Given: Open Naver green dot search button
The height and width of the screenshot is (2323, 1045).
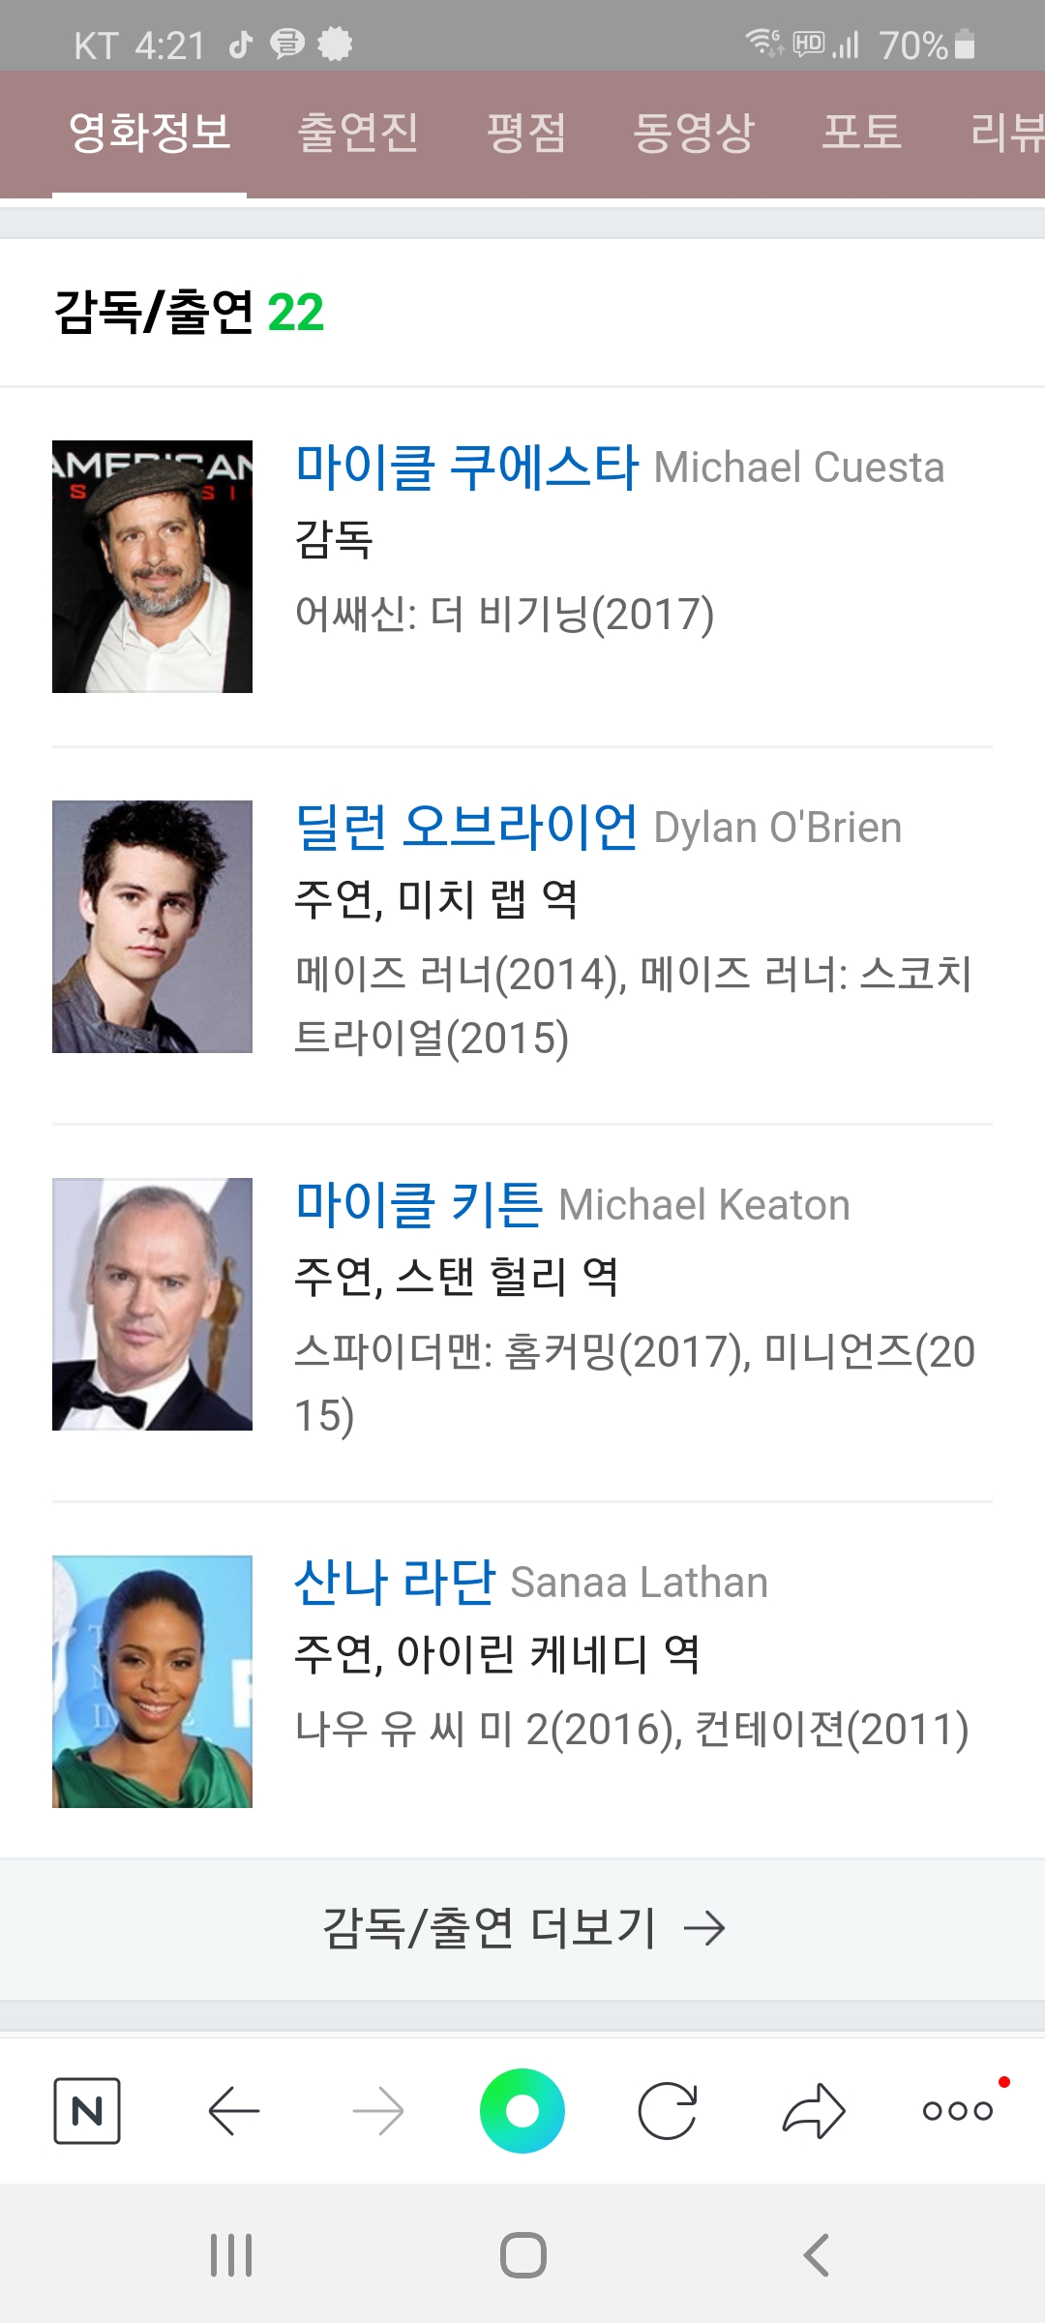Looking at the screenshot, I should [x=522, y=2110].
